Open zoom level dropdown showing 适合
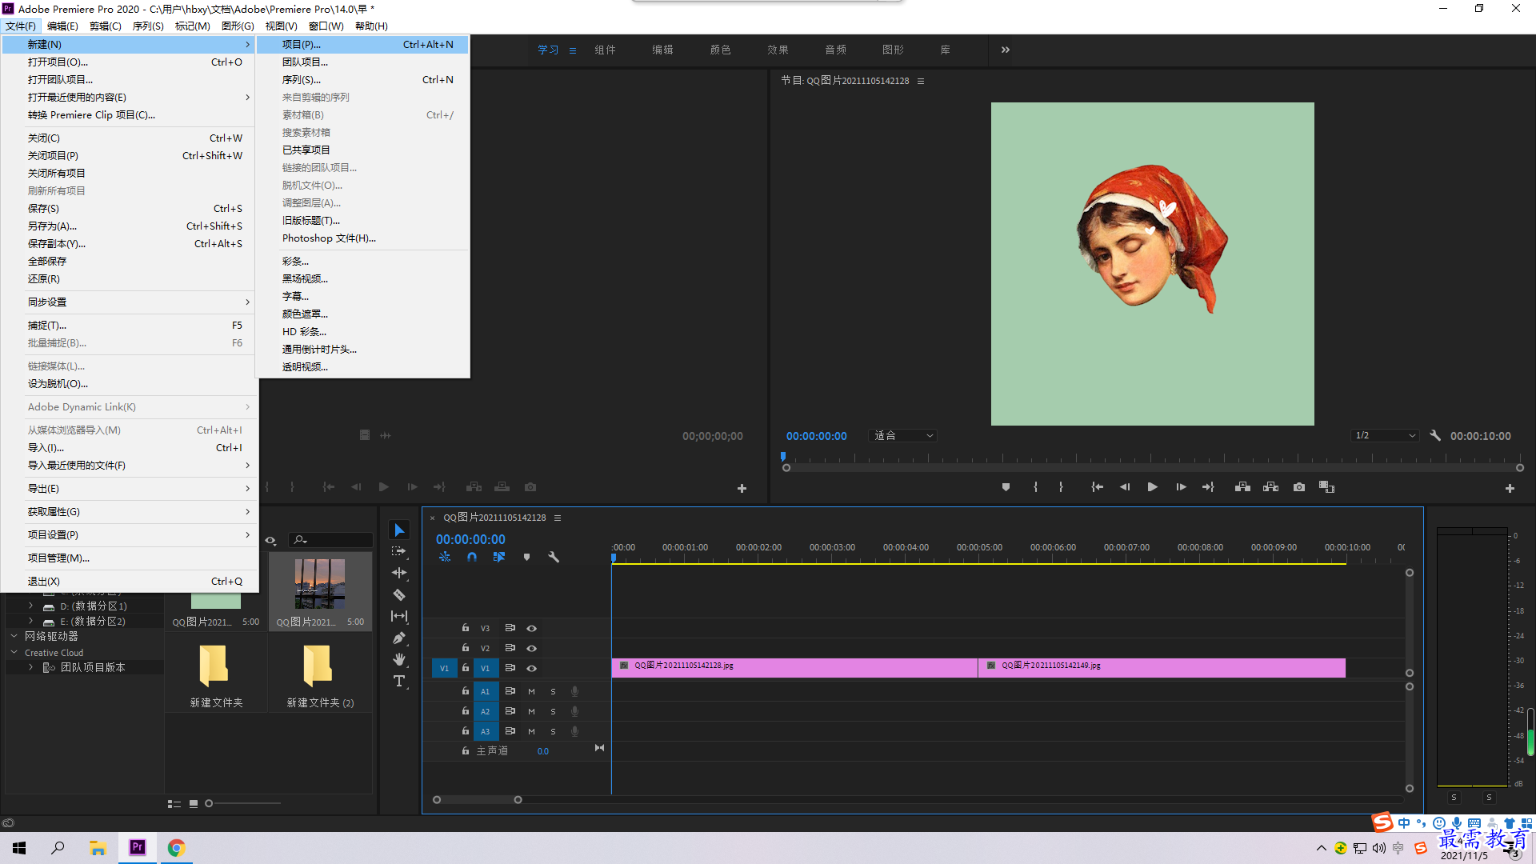This screenshot has height=864, width=1536. [902, 436]
